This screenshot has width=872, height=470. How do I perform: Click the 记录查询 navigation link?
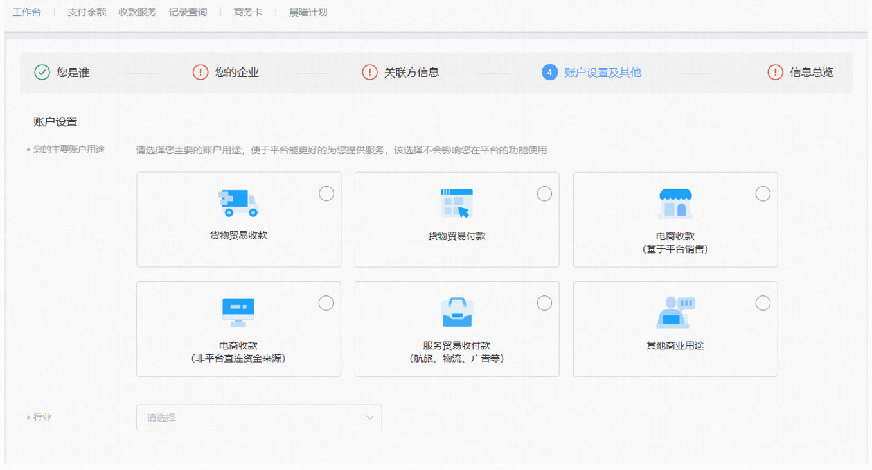188,12
